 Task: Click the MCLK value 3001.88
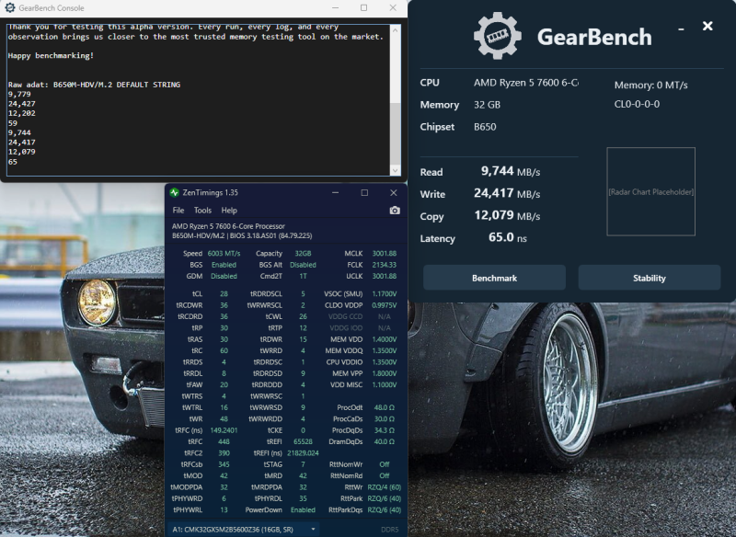coord(384,253)
